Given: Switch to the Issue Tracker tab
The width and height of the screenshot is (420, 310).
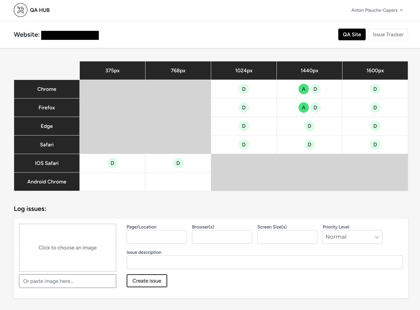Looking at the screenshot, I should click(388, 35).
